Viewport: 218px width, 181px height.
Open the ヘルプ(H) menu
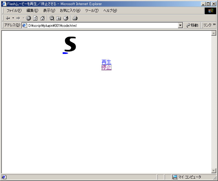[x=110, y=11]
